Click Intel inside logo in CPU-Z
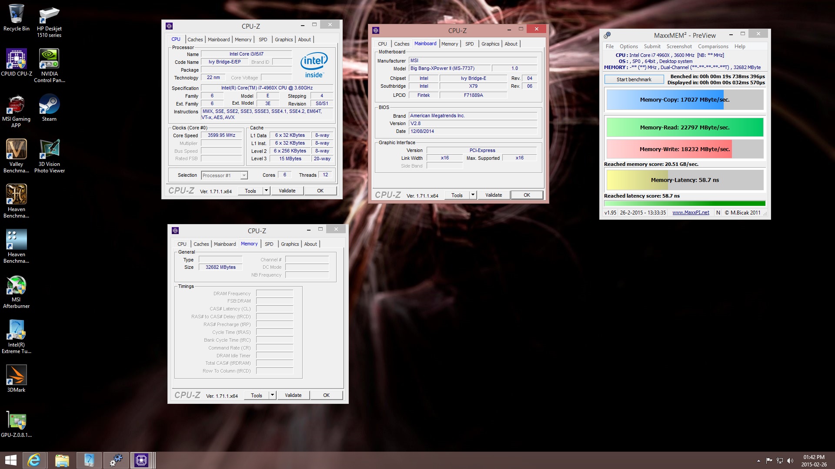This screenshot has width=835, height=469. [x=314, y=66]
